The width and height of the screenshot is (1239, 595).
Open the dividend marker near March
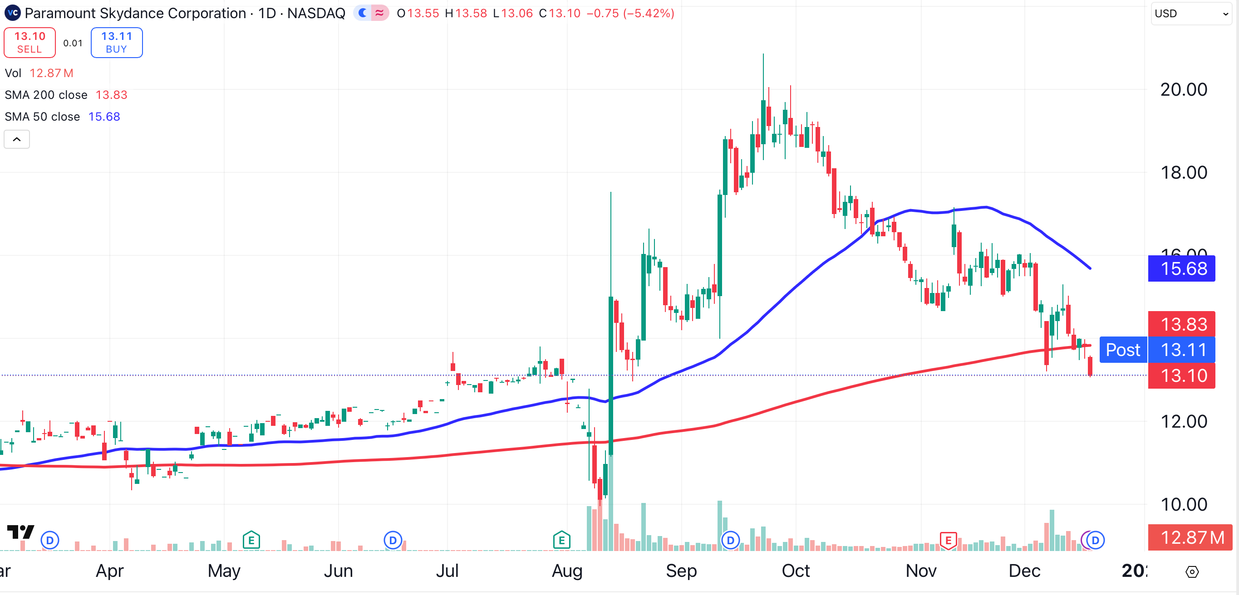(x=50, y=540)
